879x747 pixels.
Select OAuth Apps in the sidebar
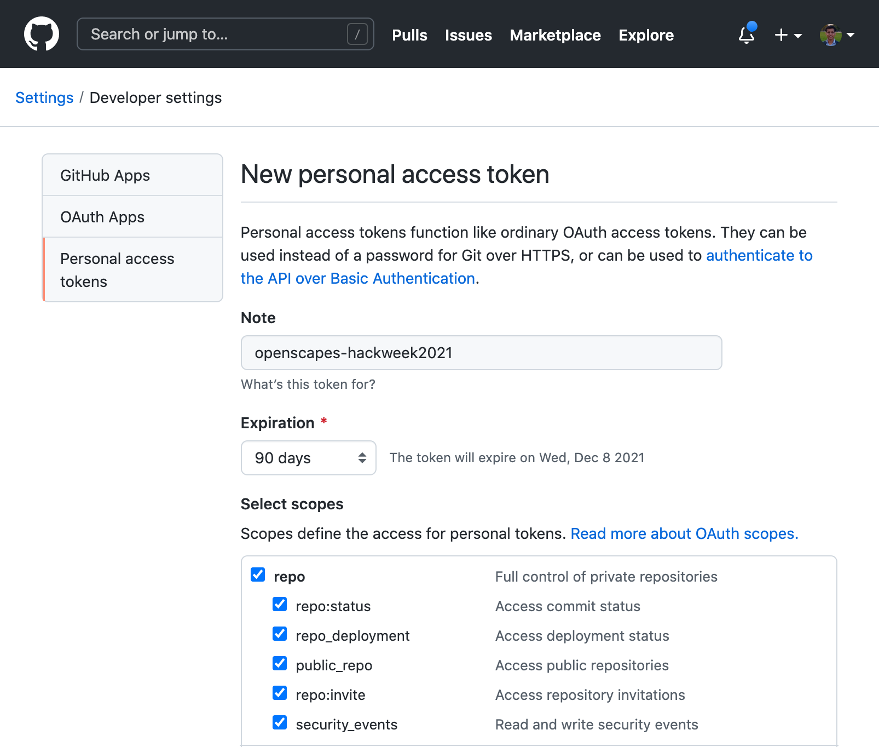(102, 217)
